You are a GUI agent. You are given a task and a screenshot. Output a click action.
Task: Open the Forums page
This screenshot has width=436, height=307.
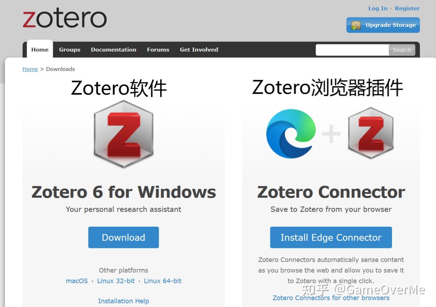(x=158, y=50)
